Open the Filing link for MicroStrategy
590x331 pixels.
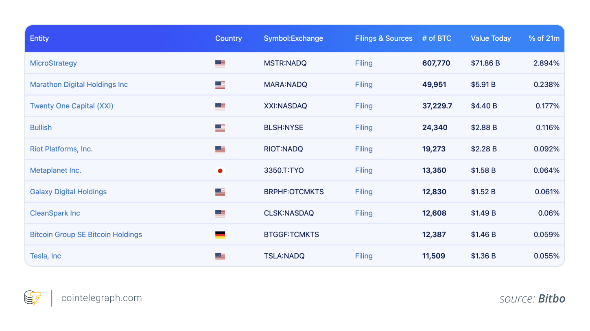click(x=363, y=63)
